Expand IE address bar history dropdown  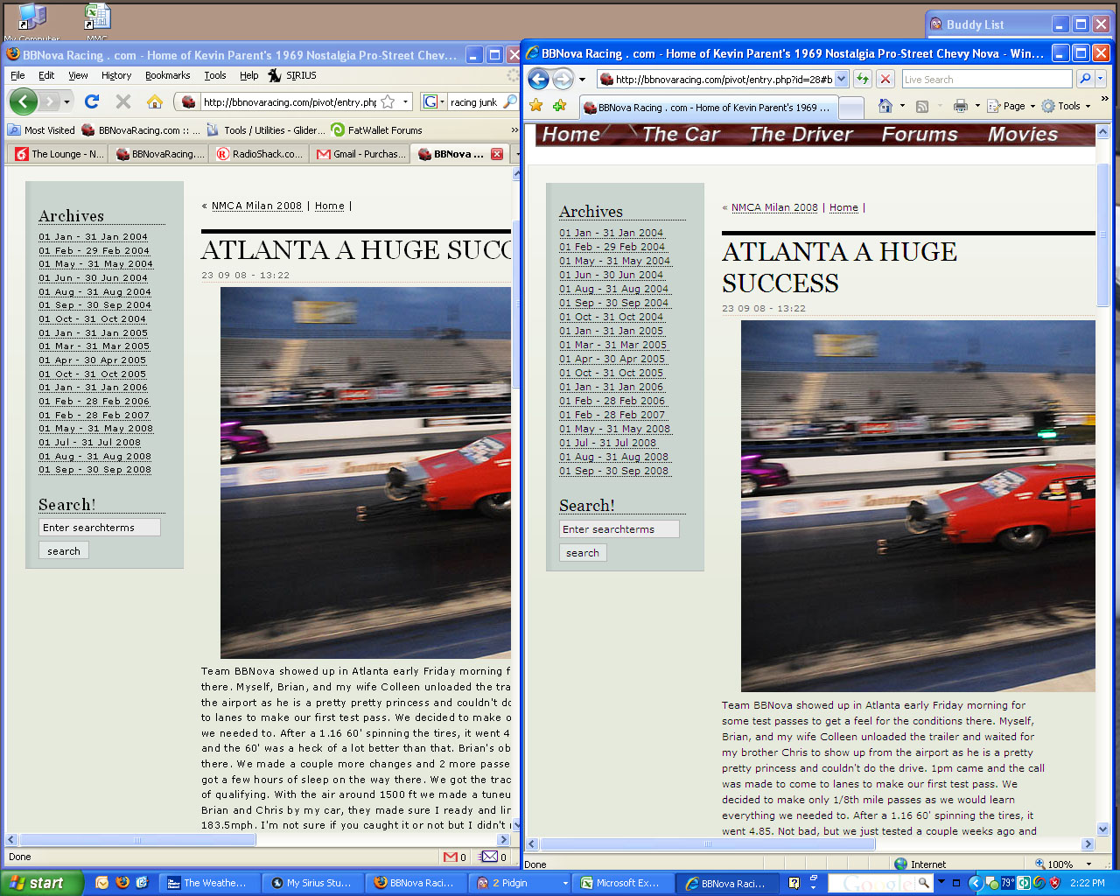841,79
